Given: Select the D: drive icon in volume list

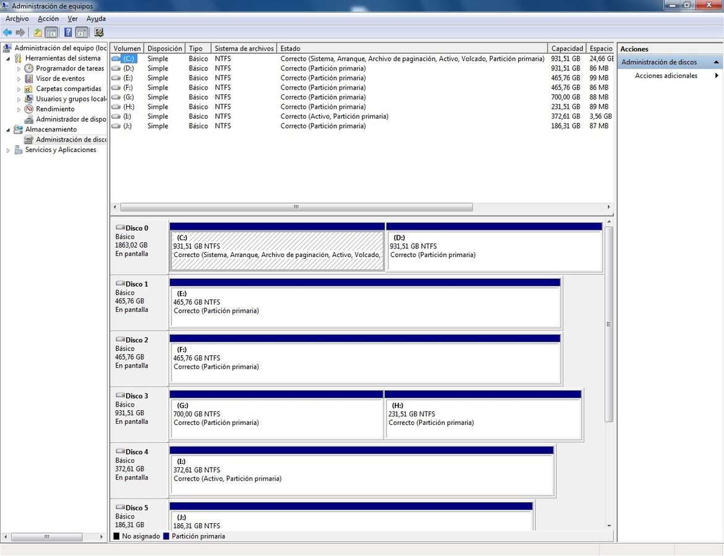Looking at the screenshot, I should [116, 69].
